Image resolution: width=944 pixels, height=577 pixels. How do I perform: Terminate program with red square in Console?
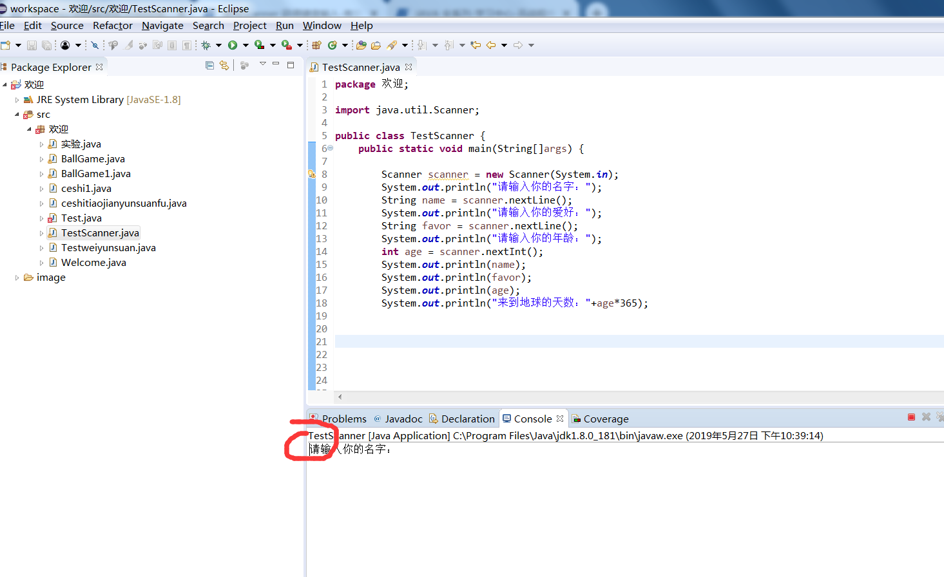(x=911, y=417)
